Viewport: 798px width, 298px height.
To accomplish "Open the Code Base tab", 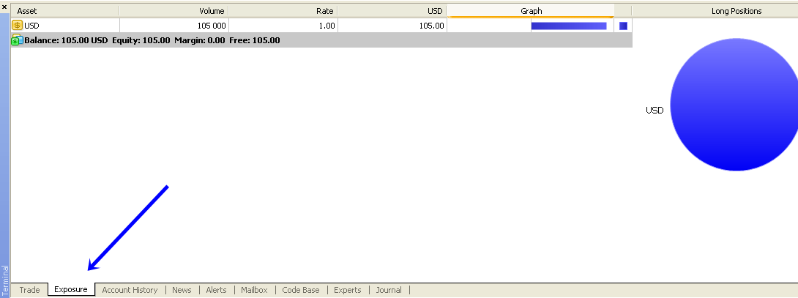I will [301, 290].
